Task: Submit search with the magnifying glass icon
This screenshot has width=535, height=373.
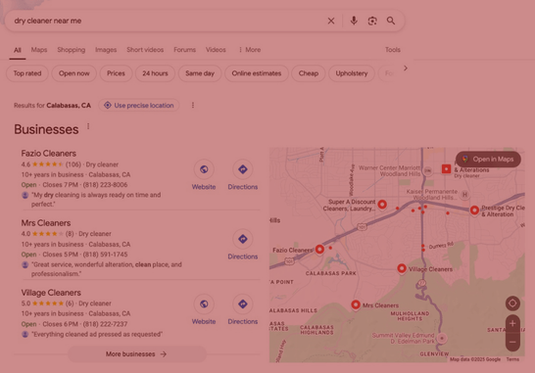Action: (391, 21)
